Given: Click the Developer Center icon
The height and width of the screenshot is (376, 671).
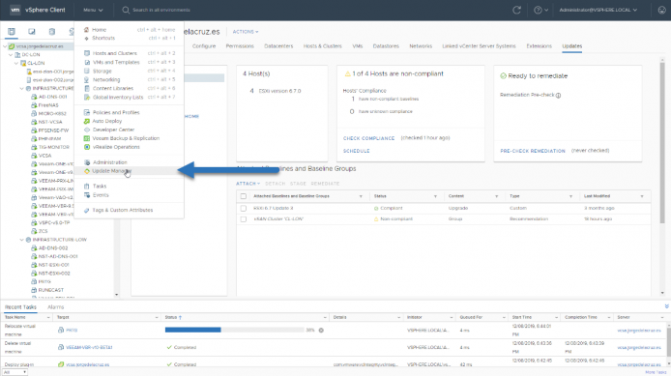Looking at the screenshot, I should (86, 130).
